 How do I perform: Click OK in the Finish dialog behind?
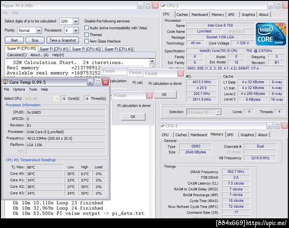(164, 94)
